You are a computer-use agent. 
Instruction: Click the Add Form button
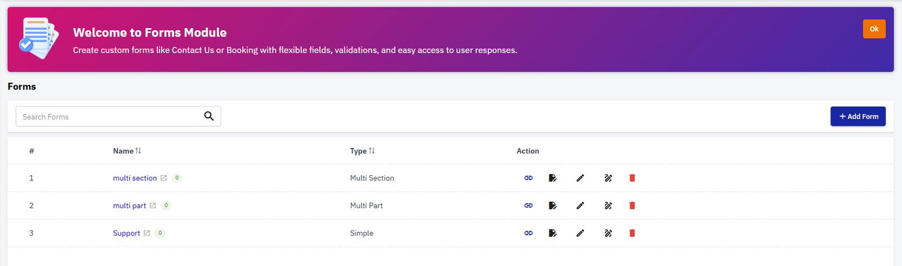pyautogui.click(x=858, y=117)
